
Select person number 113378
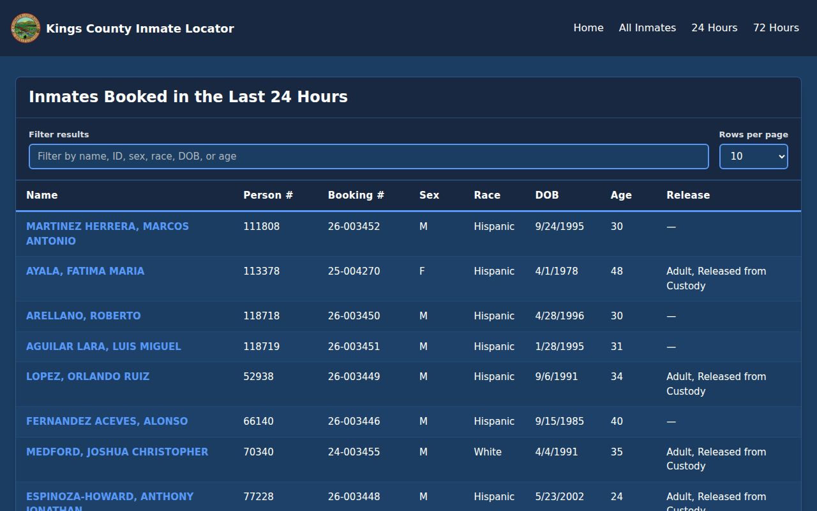coord(261,271)
